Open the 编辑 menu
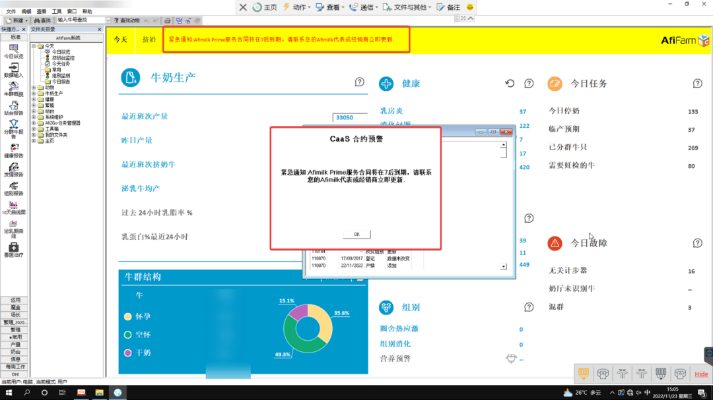This screenshot has width=713, height=400. pyautogui.click(x=26, y=11)
